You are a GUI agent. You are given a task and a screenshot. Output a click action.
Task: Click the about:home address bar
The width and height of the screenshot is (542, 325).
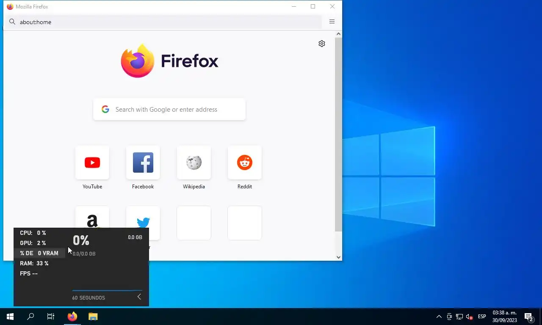coord(164,22)
